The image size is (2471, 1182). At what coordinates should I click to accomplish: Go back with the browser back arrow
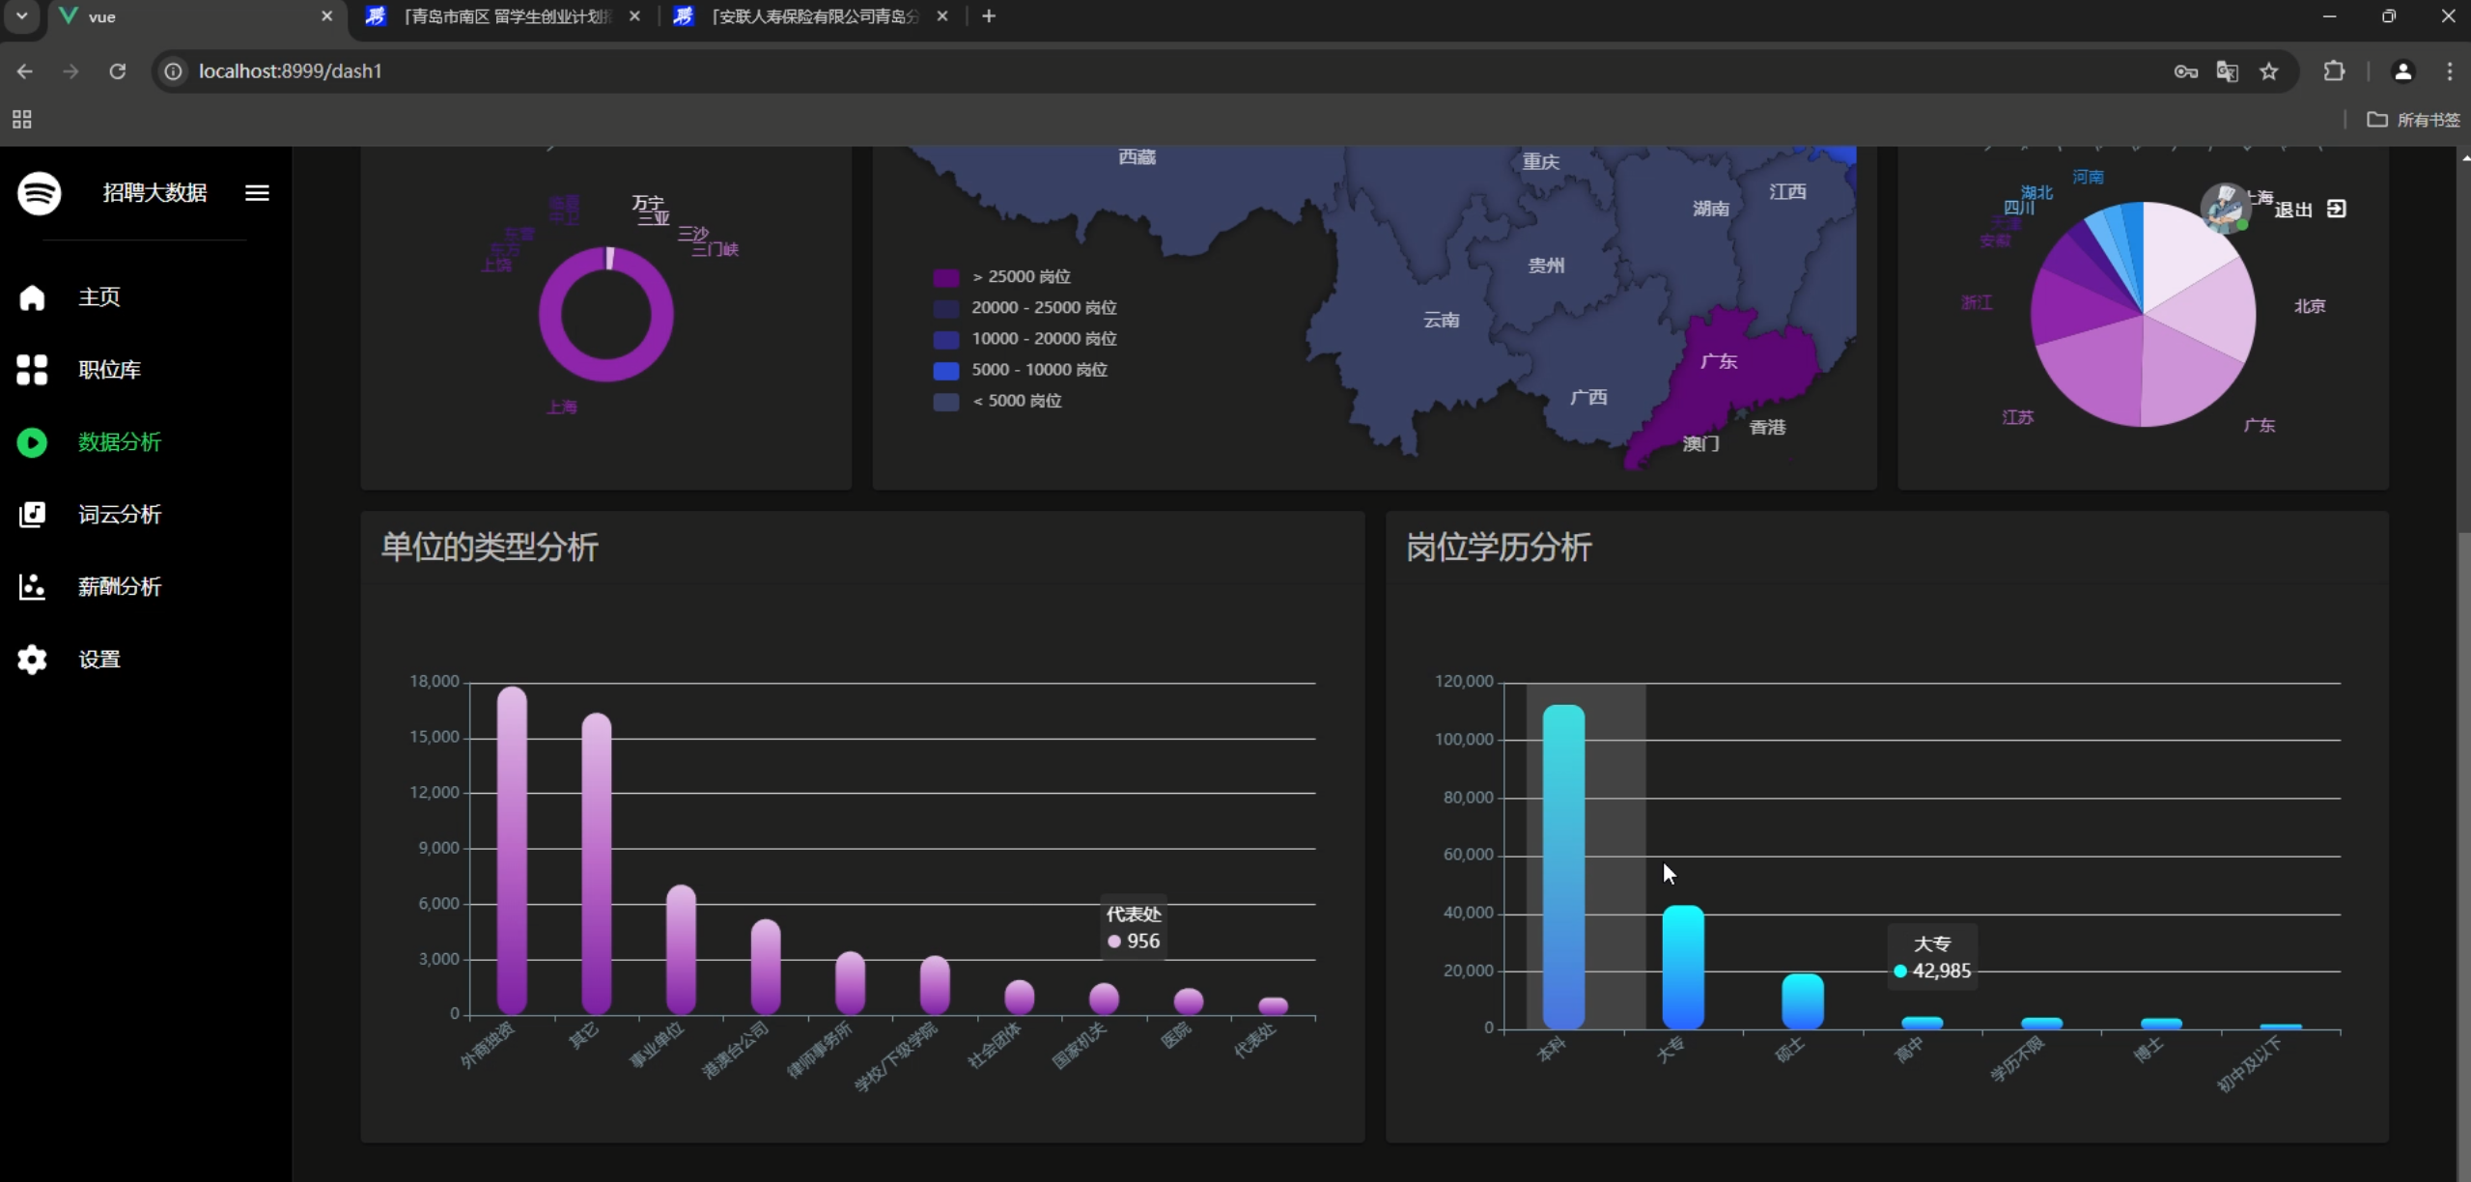(x=25, y=71)
